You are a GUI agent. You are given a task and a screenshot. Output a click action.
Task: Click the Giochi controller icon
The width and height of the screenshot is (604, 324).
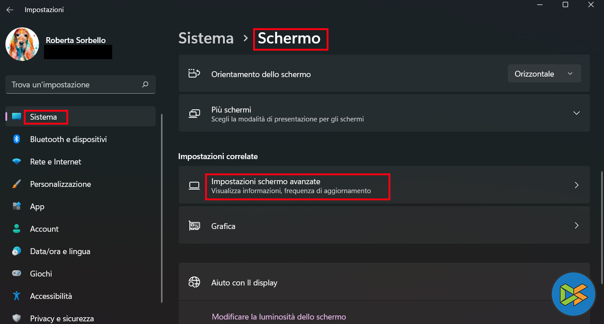pos(17,273)
